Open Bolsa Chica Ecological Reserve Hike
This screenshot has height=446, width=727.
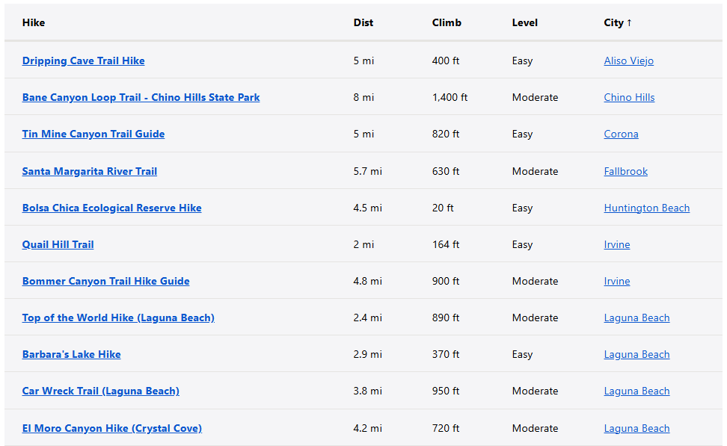[x=111, y=208]
